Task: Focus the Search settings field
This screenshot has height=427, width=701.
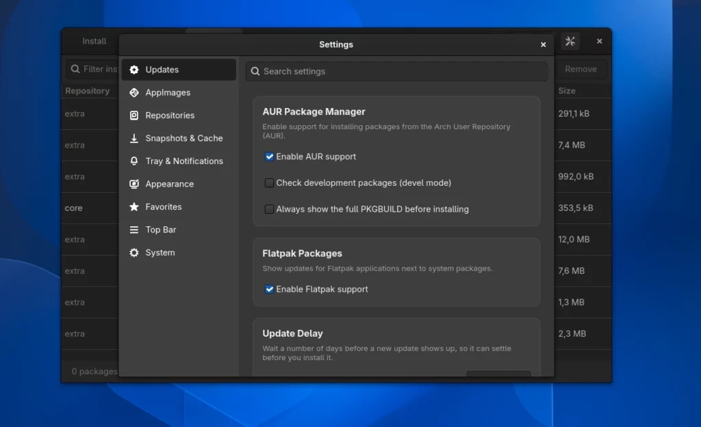Action: (396, 71)
